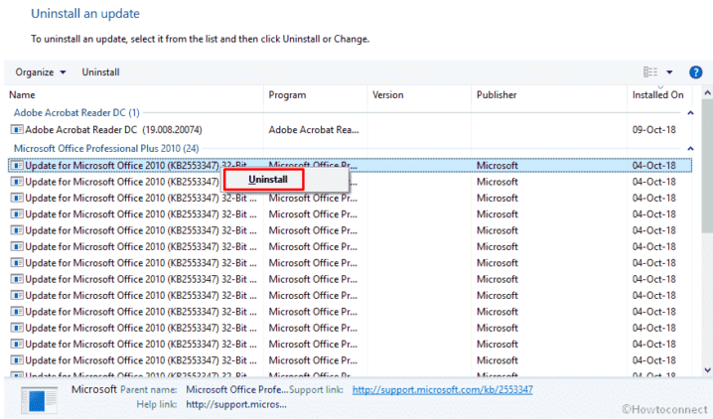This screenshot has width=713, height=419.
Task: Select the Microsoft Office Professional Plus 2010 header
Action: tap(106, 149)
